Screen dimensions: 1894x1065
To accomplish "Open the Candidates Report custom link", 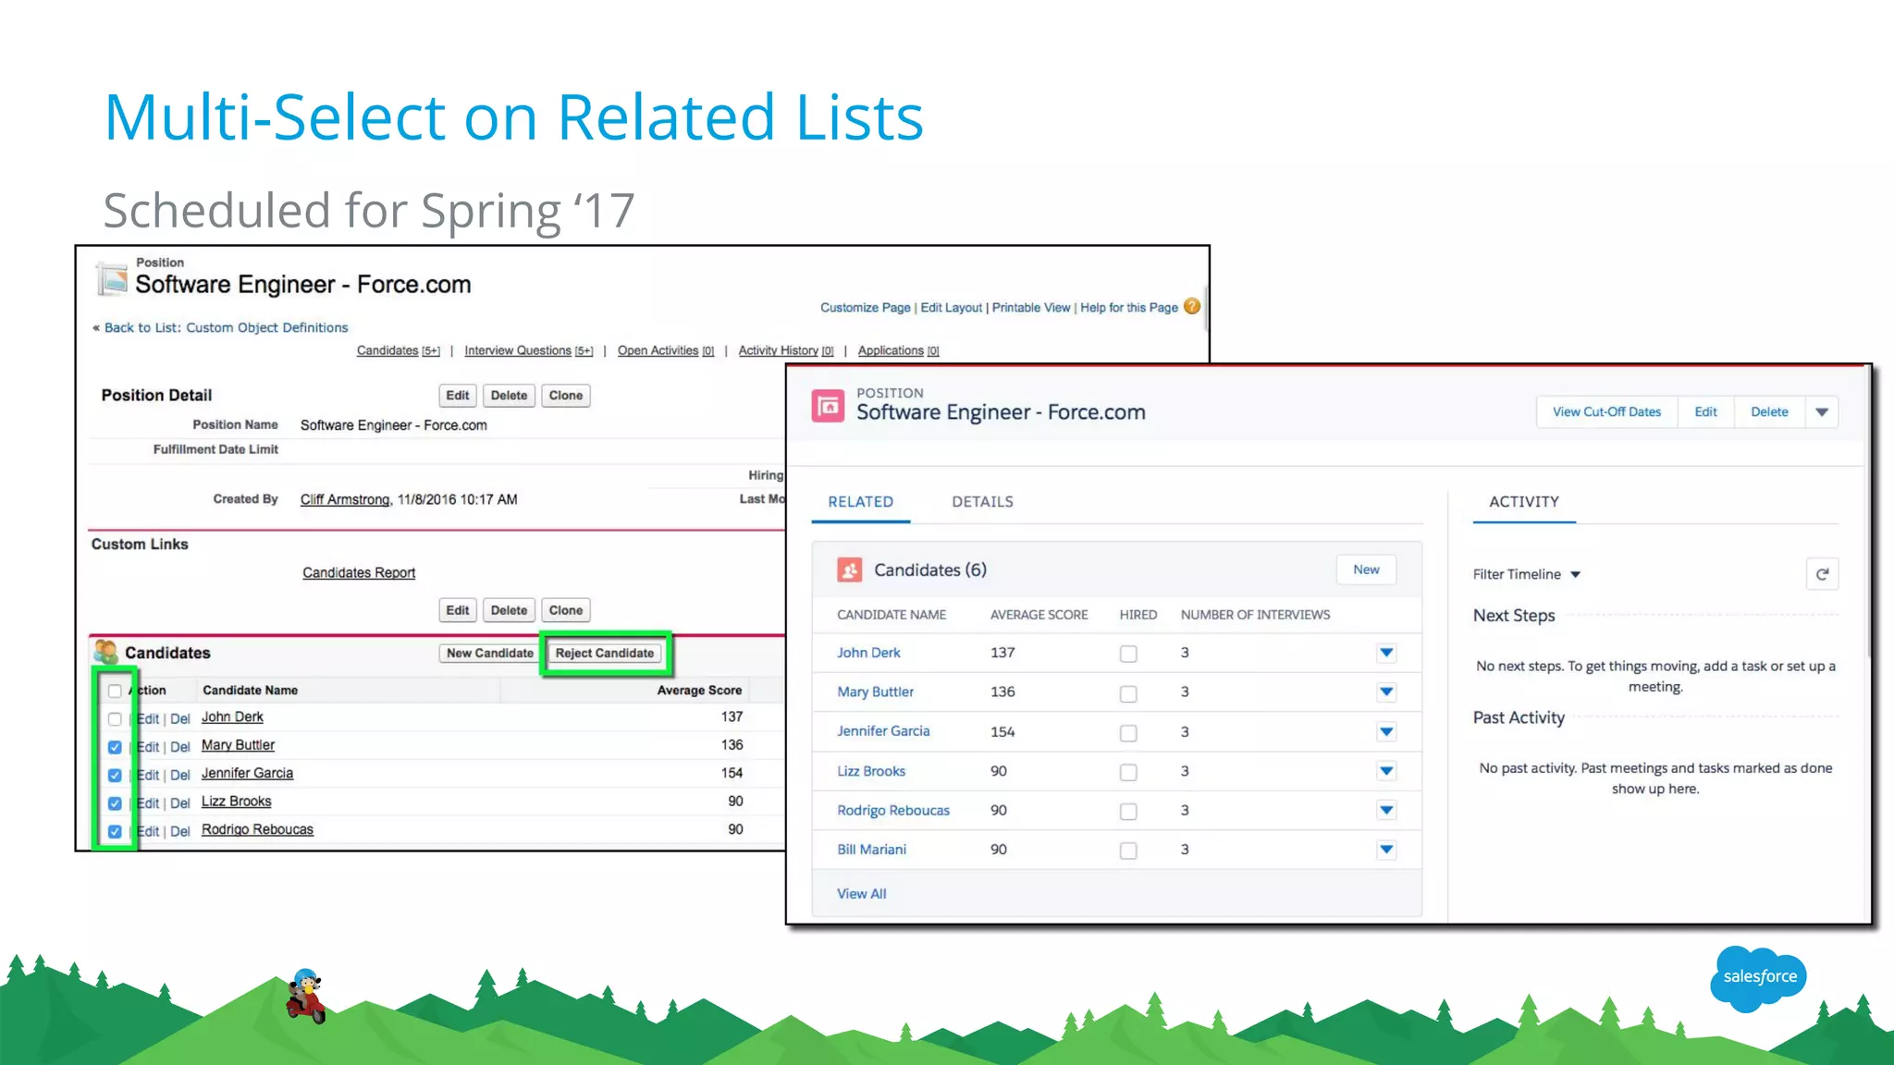I will [x=359, y=573].
